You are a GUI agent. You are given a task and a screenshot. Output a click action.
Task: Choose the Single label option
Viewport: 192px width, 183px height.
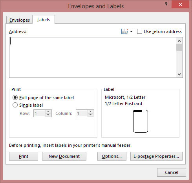point(15,105)
